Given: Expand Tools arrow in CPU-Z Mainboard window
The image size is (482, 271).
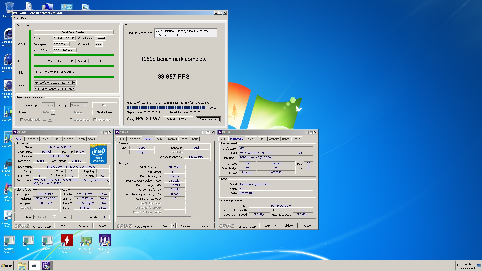Looking at the screenshot, I should [x=276, y=226].
